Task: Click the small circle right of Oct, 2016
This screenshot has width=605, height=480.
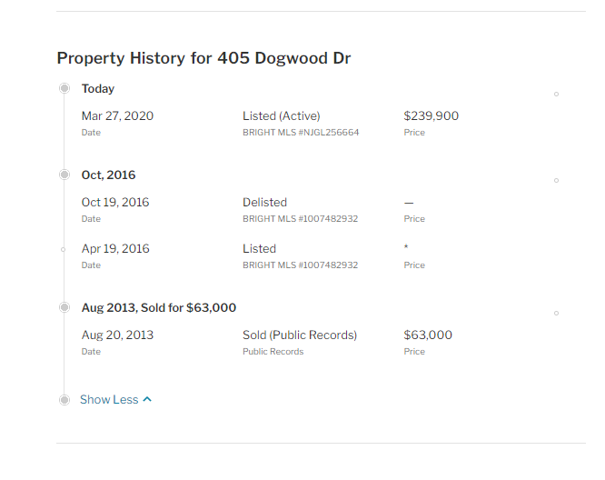Action: (x=556, y=180)
